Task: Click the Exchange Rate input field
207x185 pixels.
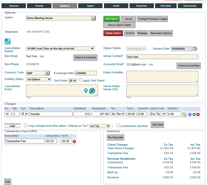Action: coord(86,73)
